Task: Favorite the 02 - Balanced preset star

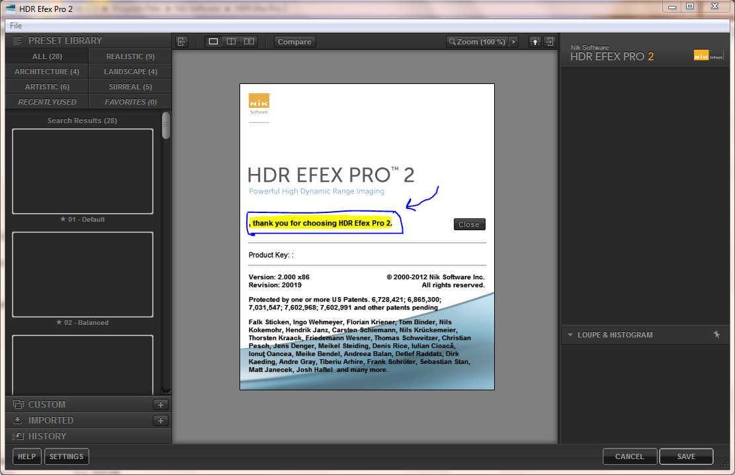Action: [x=59, y=322]
